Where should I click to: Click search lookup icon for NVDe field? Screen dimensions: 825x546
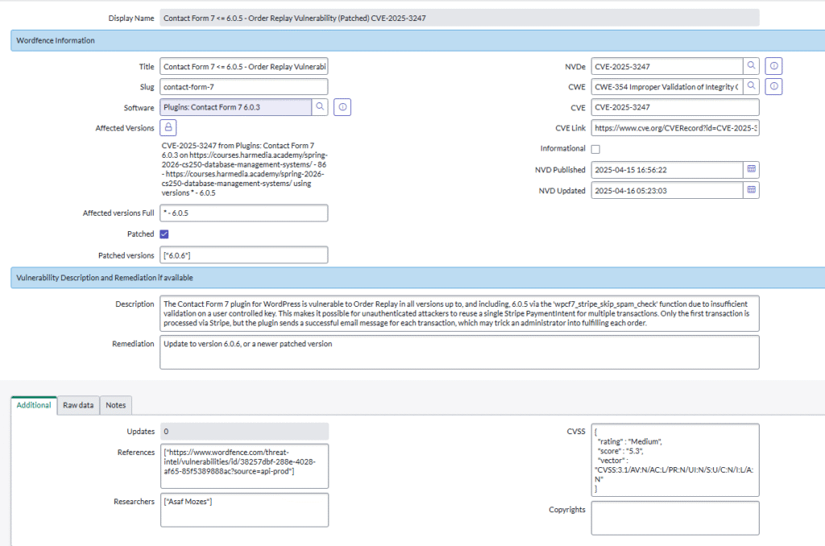(x=751, y=66)
